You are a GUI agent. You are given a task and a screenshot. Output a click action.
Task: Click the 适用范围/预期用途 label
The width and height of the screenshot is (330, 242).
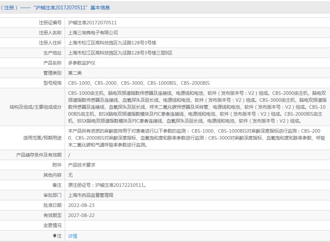click(x=42, y=138)
